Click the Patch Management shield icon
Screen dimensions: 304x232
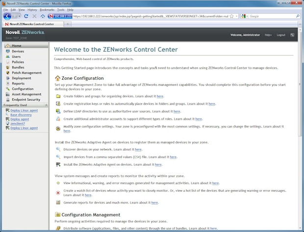coord(7,72)
